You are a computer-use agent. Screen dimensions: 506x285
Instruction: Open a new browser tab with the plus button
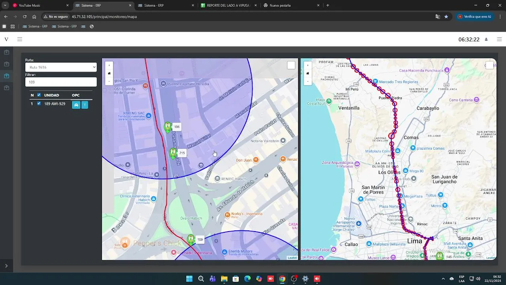(328, 6)
